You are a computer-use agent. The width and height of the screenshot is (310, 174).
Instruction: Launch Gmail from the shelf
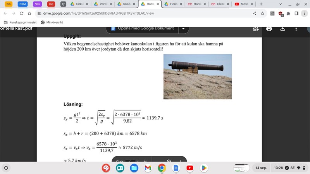click(148, 168)
